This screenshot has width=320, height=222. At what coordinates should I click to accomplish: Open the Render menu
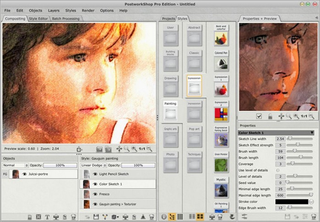pos(88,10)
